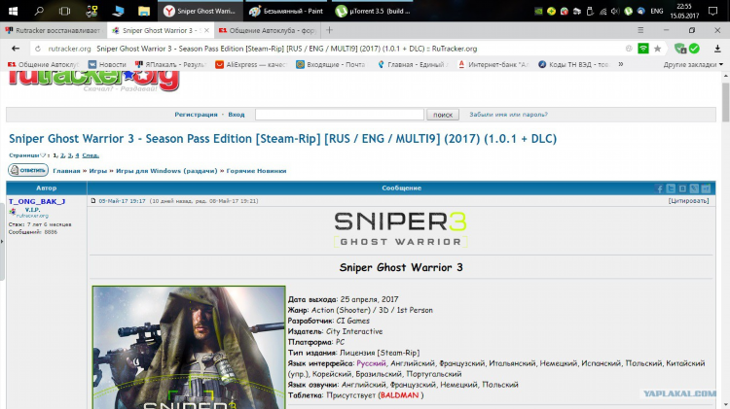This screenshot has width=730, height=409.
Task: Click Вход login link
Action: 237,115
